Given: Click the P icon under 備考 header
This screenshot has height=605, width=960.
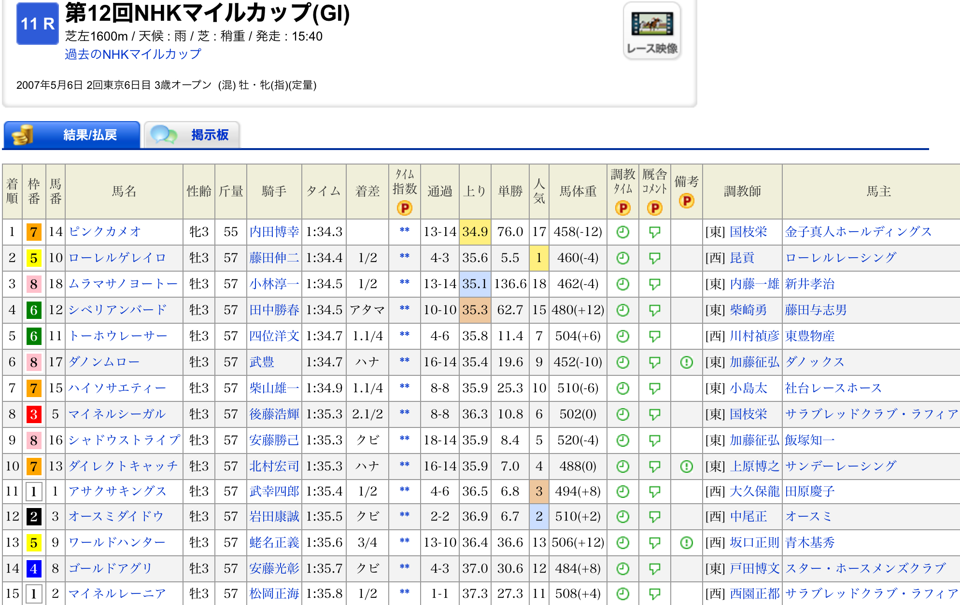Looking at the screenshot, I should (x=686, y=201).
